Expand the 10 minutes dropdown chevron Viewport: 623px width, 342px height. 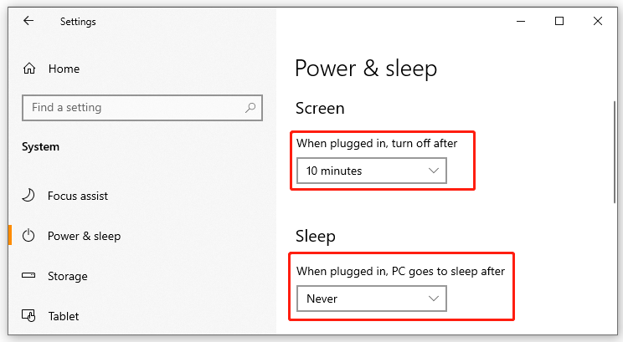pos(433,171)
